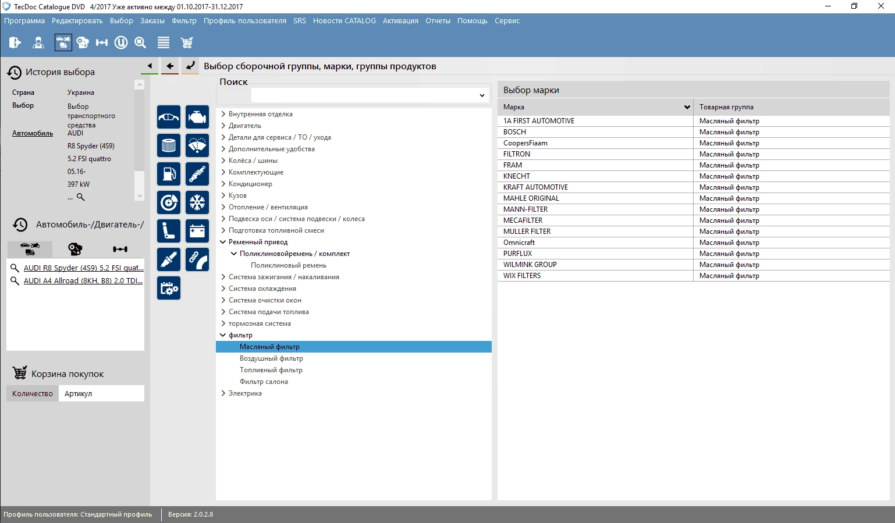895x523 pixels.
Task: Expand the Двигатель tree node
Action: (x=223, y=126)
